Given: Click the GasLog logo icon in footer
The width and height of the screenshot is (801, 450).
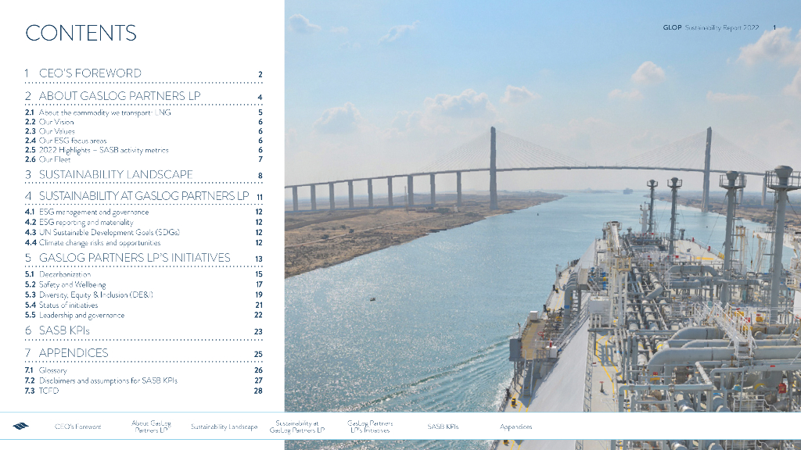Looking at the screenshot, I should 21,426.
